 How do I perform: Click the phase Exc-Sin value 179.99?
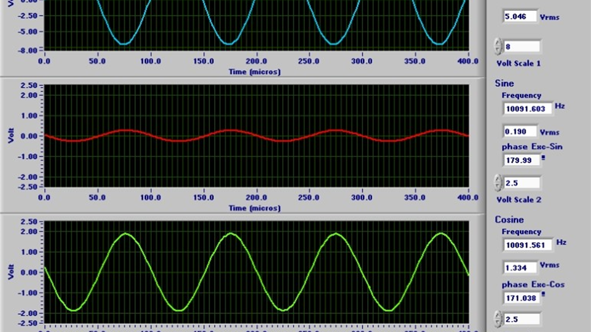(x=521, y=161)
